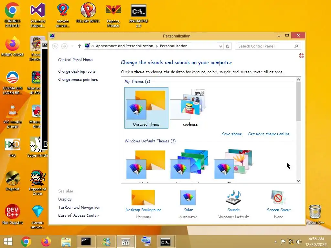The image size is (331, 248).
Task: Refresh the Control Panel address bar
Action: [228, 46]
